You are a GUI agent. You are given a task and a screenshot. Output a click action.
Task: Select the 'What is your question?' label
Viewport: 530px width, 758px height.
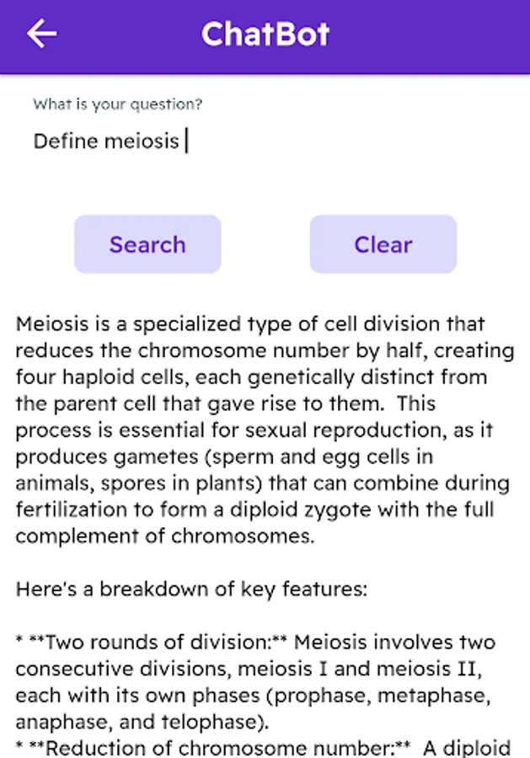click(119, 104)
